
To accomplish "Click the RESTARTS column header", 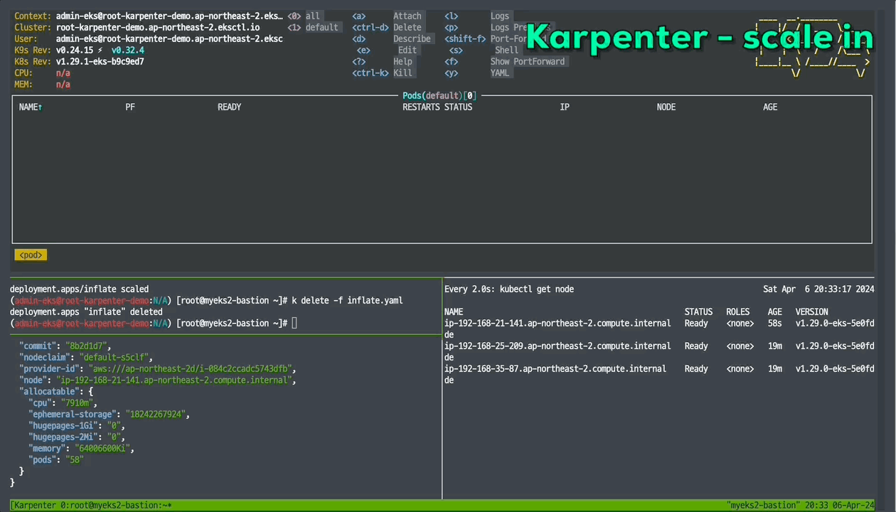I will (422, 107).
